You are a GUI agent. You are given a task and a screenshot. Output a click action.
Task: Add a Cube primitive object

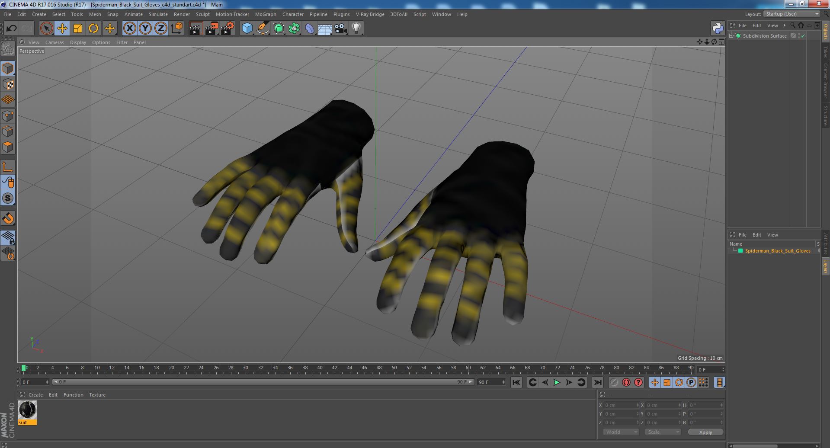tap(247, 29)
